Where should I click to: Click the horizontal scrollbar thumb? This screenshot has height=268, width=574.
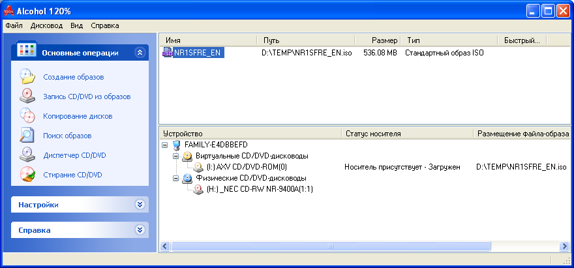tap(331, 246)
